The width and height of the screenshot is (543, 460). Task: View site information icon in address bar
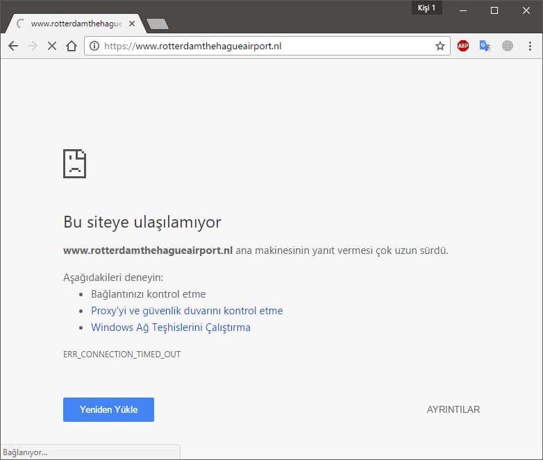tap(94, 46)
